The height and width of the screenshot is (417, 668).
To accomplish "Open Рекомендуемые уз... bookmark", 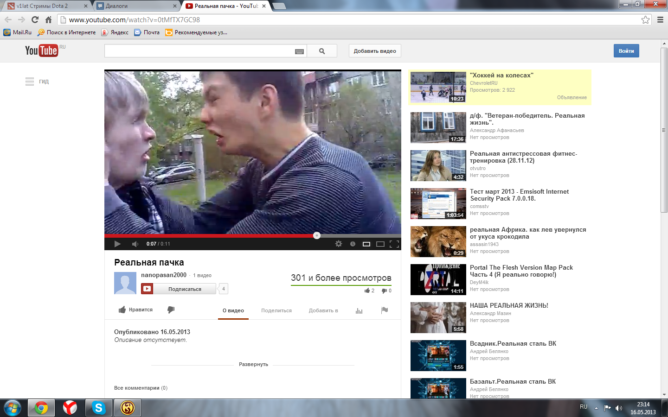I will pos(196,32).
